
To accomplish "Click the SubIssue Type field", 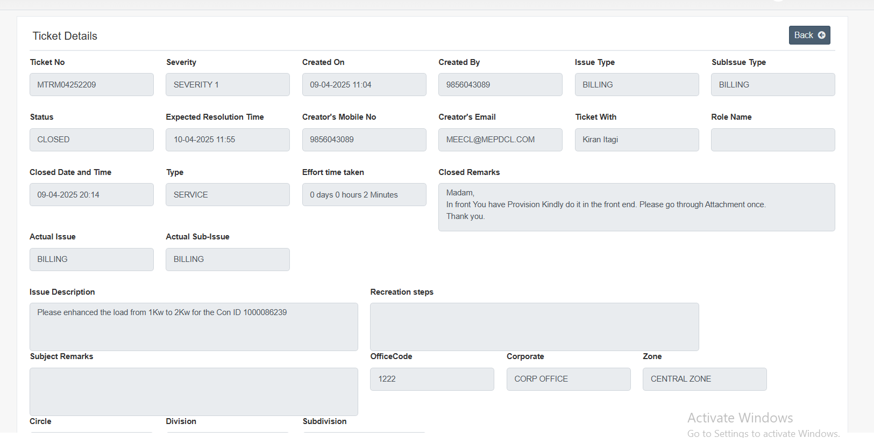I will click(773, 85).
